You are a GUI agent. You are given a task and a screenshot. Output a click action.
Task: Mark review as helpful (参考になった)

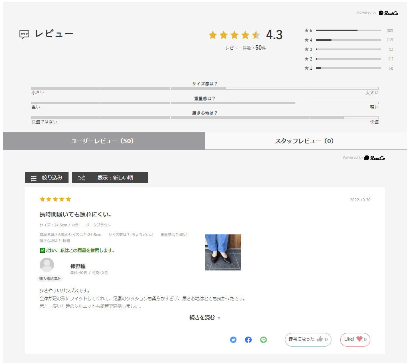pos(308,339)
